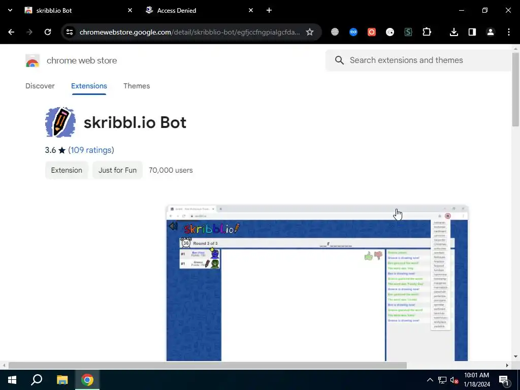
Task: Click the Extension category chip
Action: 67,170
